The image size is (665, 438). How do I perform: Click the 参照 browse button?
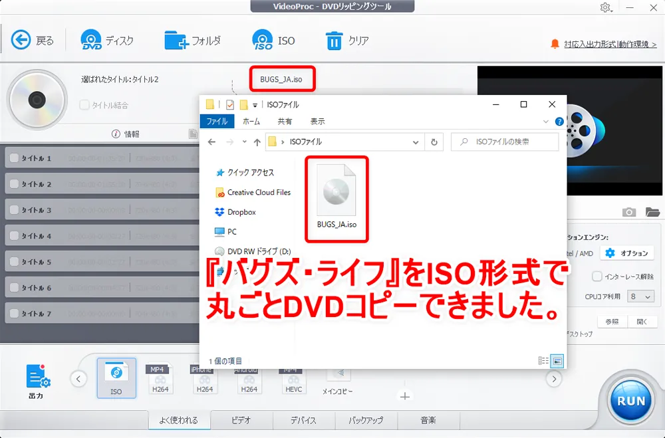click(612, 322)
